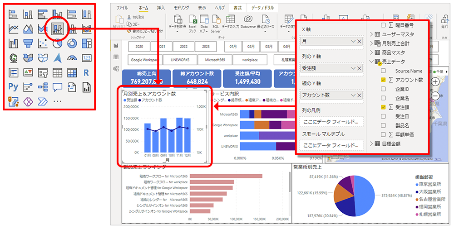454x229 pixels.
Task: Open the データ / ドリル ribbon tab
Action: tap(262, 8)
